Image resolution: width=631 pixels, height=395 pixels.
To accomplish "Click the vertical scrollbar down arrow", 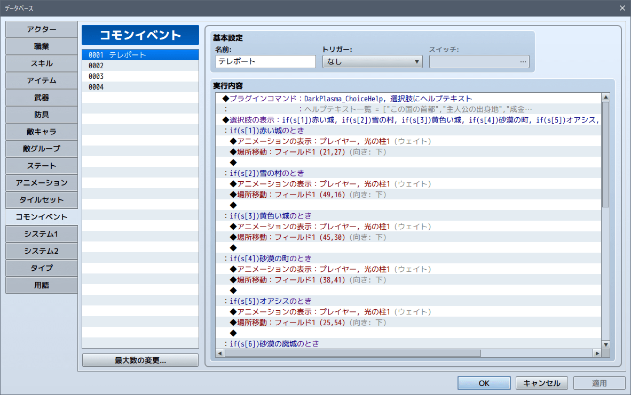I will pyautogui.click(x=606, y=345).
